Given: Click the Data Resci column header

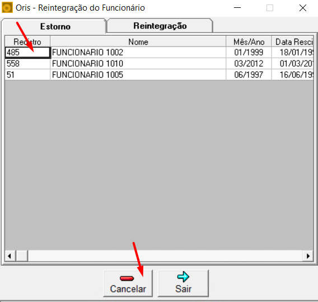Looking at the screenshot, I should pos(293,42).
